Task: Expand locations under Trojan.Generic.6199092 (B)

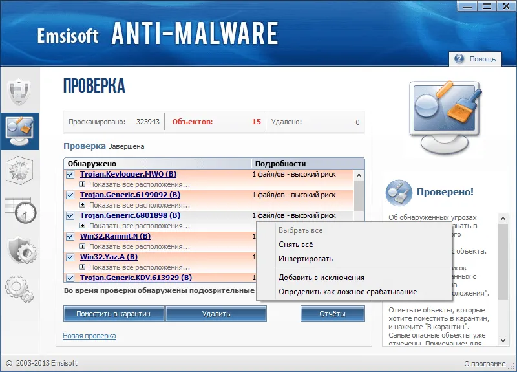Action: click(83, 205)
